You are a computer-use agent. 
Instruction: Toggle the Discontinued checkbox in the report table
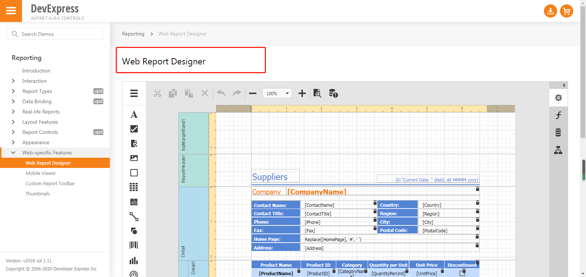pos(462,273)
